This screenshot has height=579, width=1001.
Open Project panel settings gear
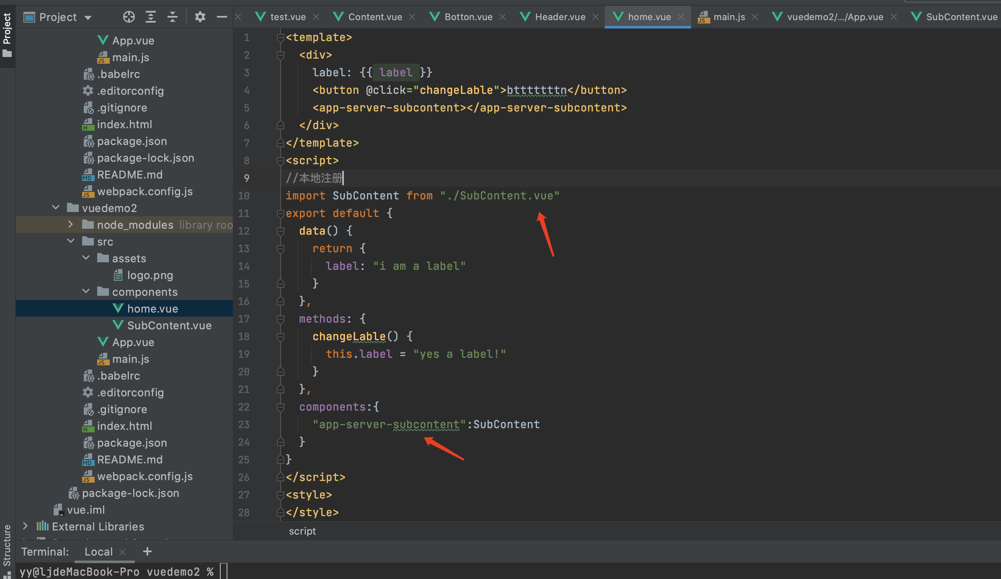point(200,17)
